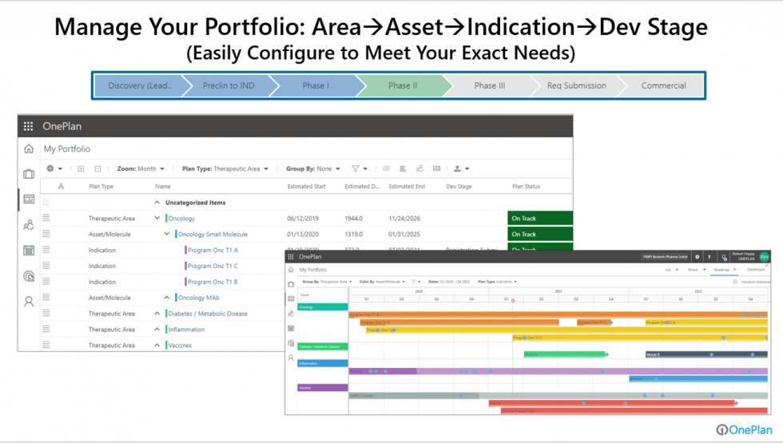
Task: Open the Diabetes / Metabolic Disease link
Action: (208, 313)
